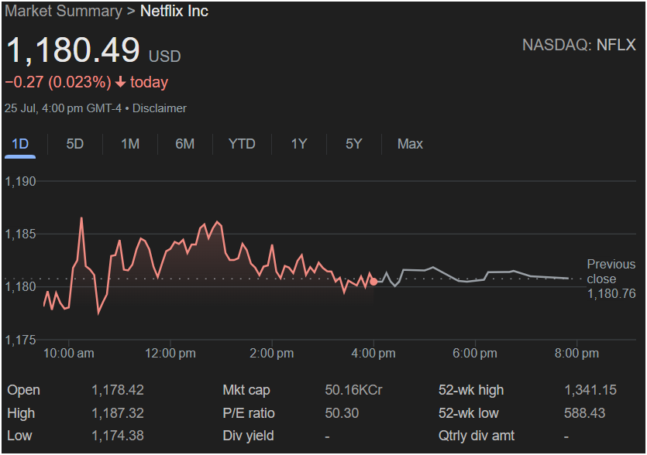Screen dimensions: 647x455
Task: Click the 1,180.49 current price
Action: [73, 50]
